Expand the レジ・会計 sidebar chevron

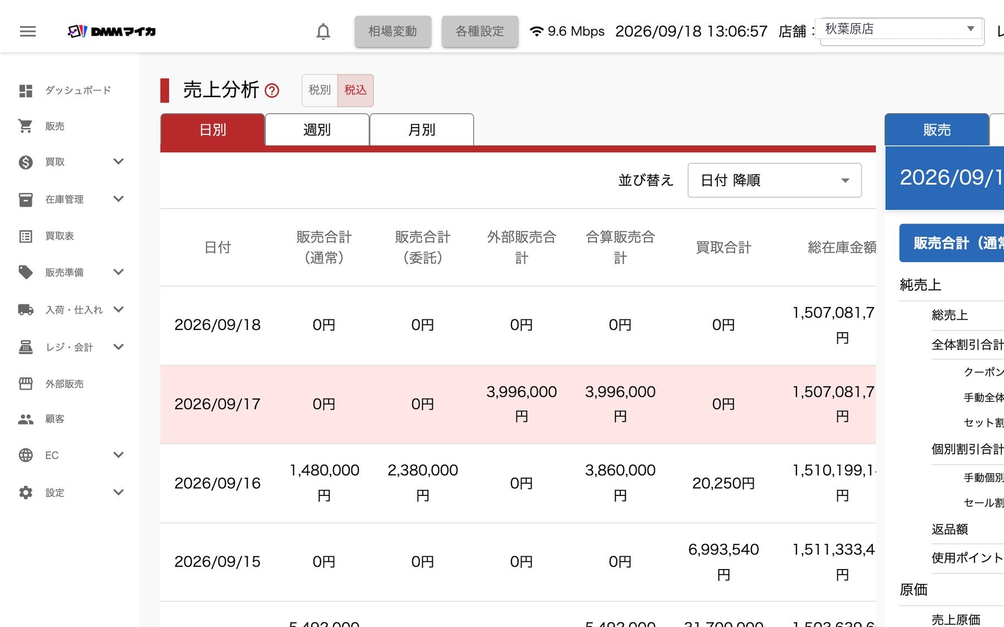point(118,347)
